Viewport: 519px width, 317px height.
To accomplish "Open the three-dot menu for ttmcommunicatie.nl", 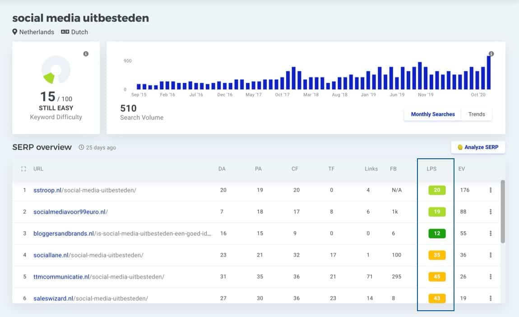I will click(x=491, y=277).
